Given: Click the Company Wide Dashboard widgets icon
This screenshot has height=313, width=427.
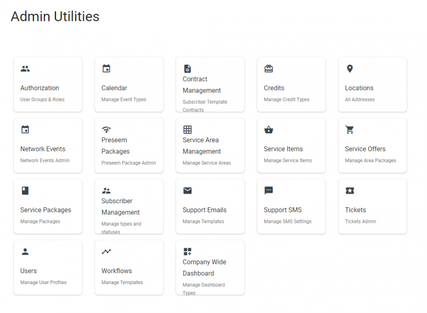Looking at the screenshot, I should 188,251.
